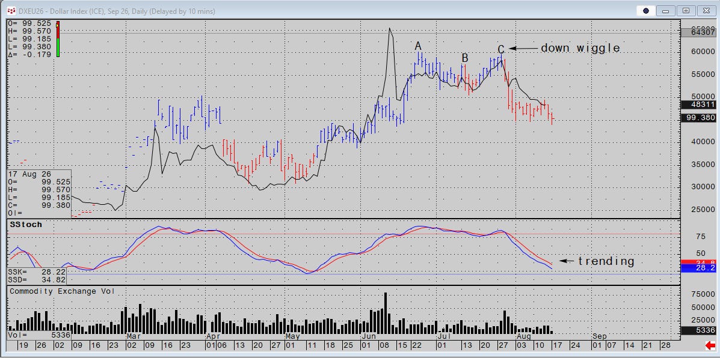Click the 75 level on stochastic scale
The height and width of the screenshot is (358, 720).
tap(701, 237)
